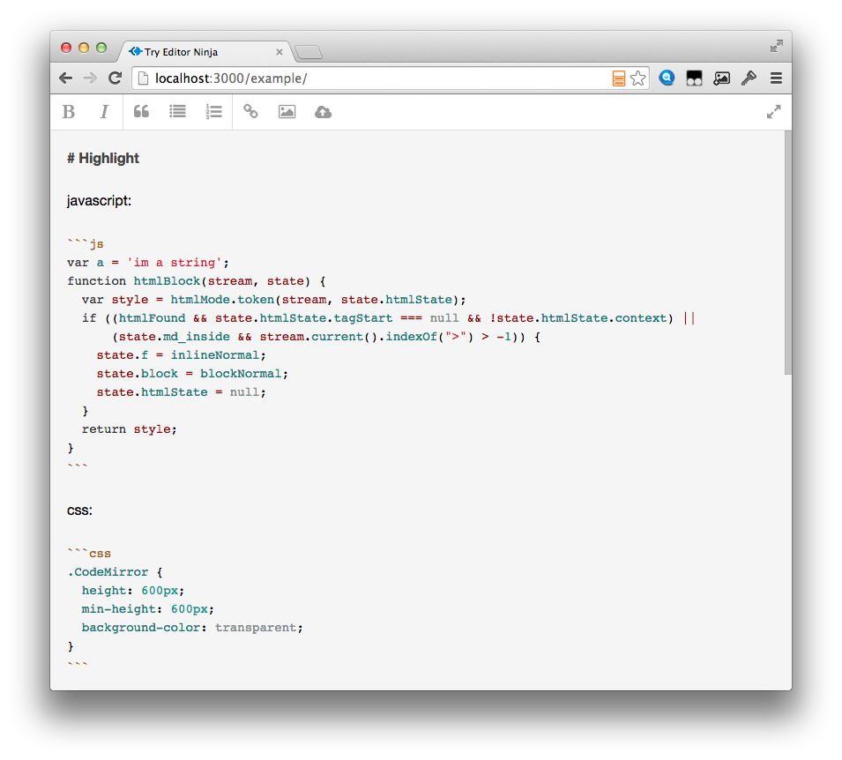Open the image extension icon in browser toolbar

721,78
